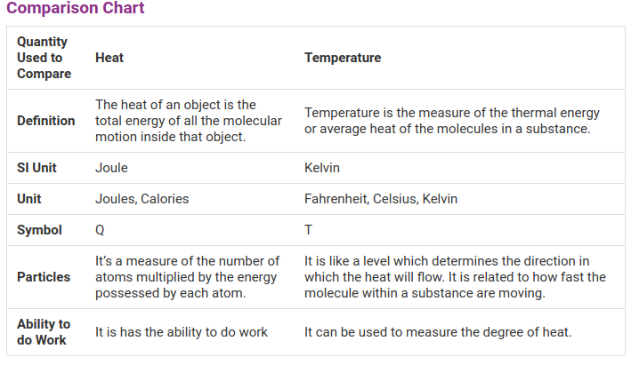Select the Definition row label
The width and height of the screenshot is (631, 365).
pos(46,121)
